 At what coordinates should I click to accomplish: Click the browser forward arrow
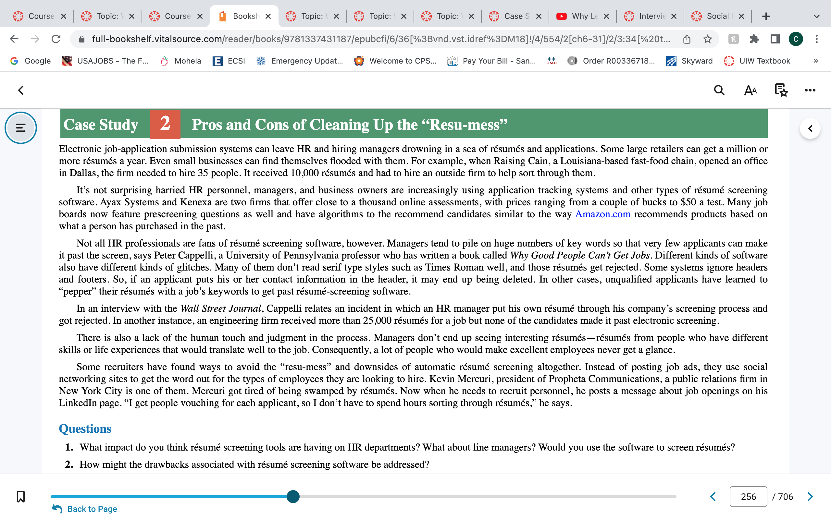pyautogui.click(x=35, y=39)
